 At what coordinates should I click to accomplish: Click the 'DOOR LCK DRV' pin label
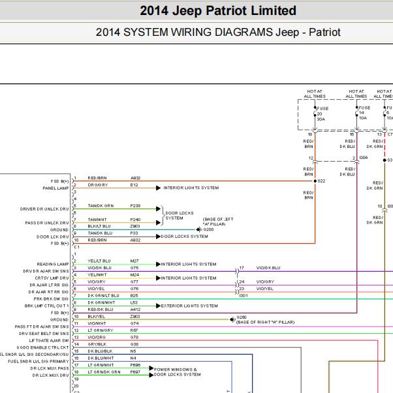(x=53, y=237)
